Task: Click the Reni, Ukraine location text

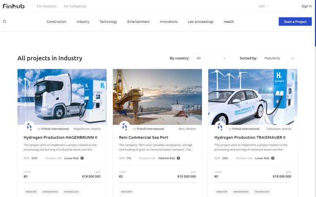Action: tap(187, 129)
